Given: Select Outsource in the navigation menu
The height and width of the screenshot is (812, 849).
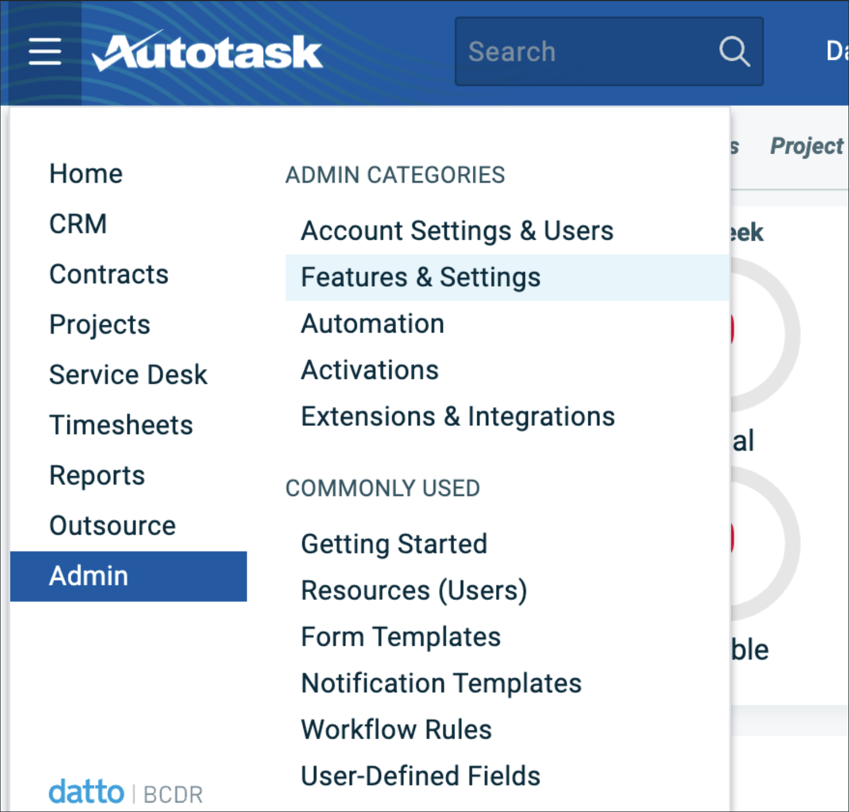Looking at the screenshot, I should click(113, 525).
